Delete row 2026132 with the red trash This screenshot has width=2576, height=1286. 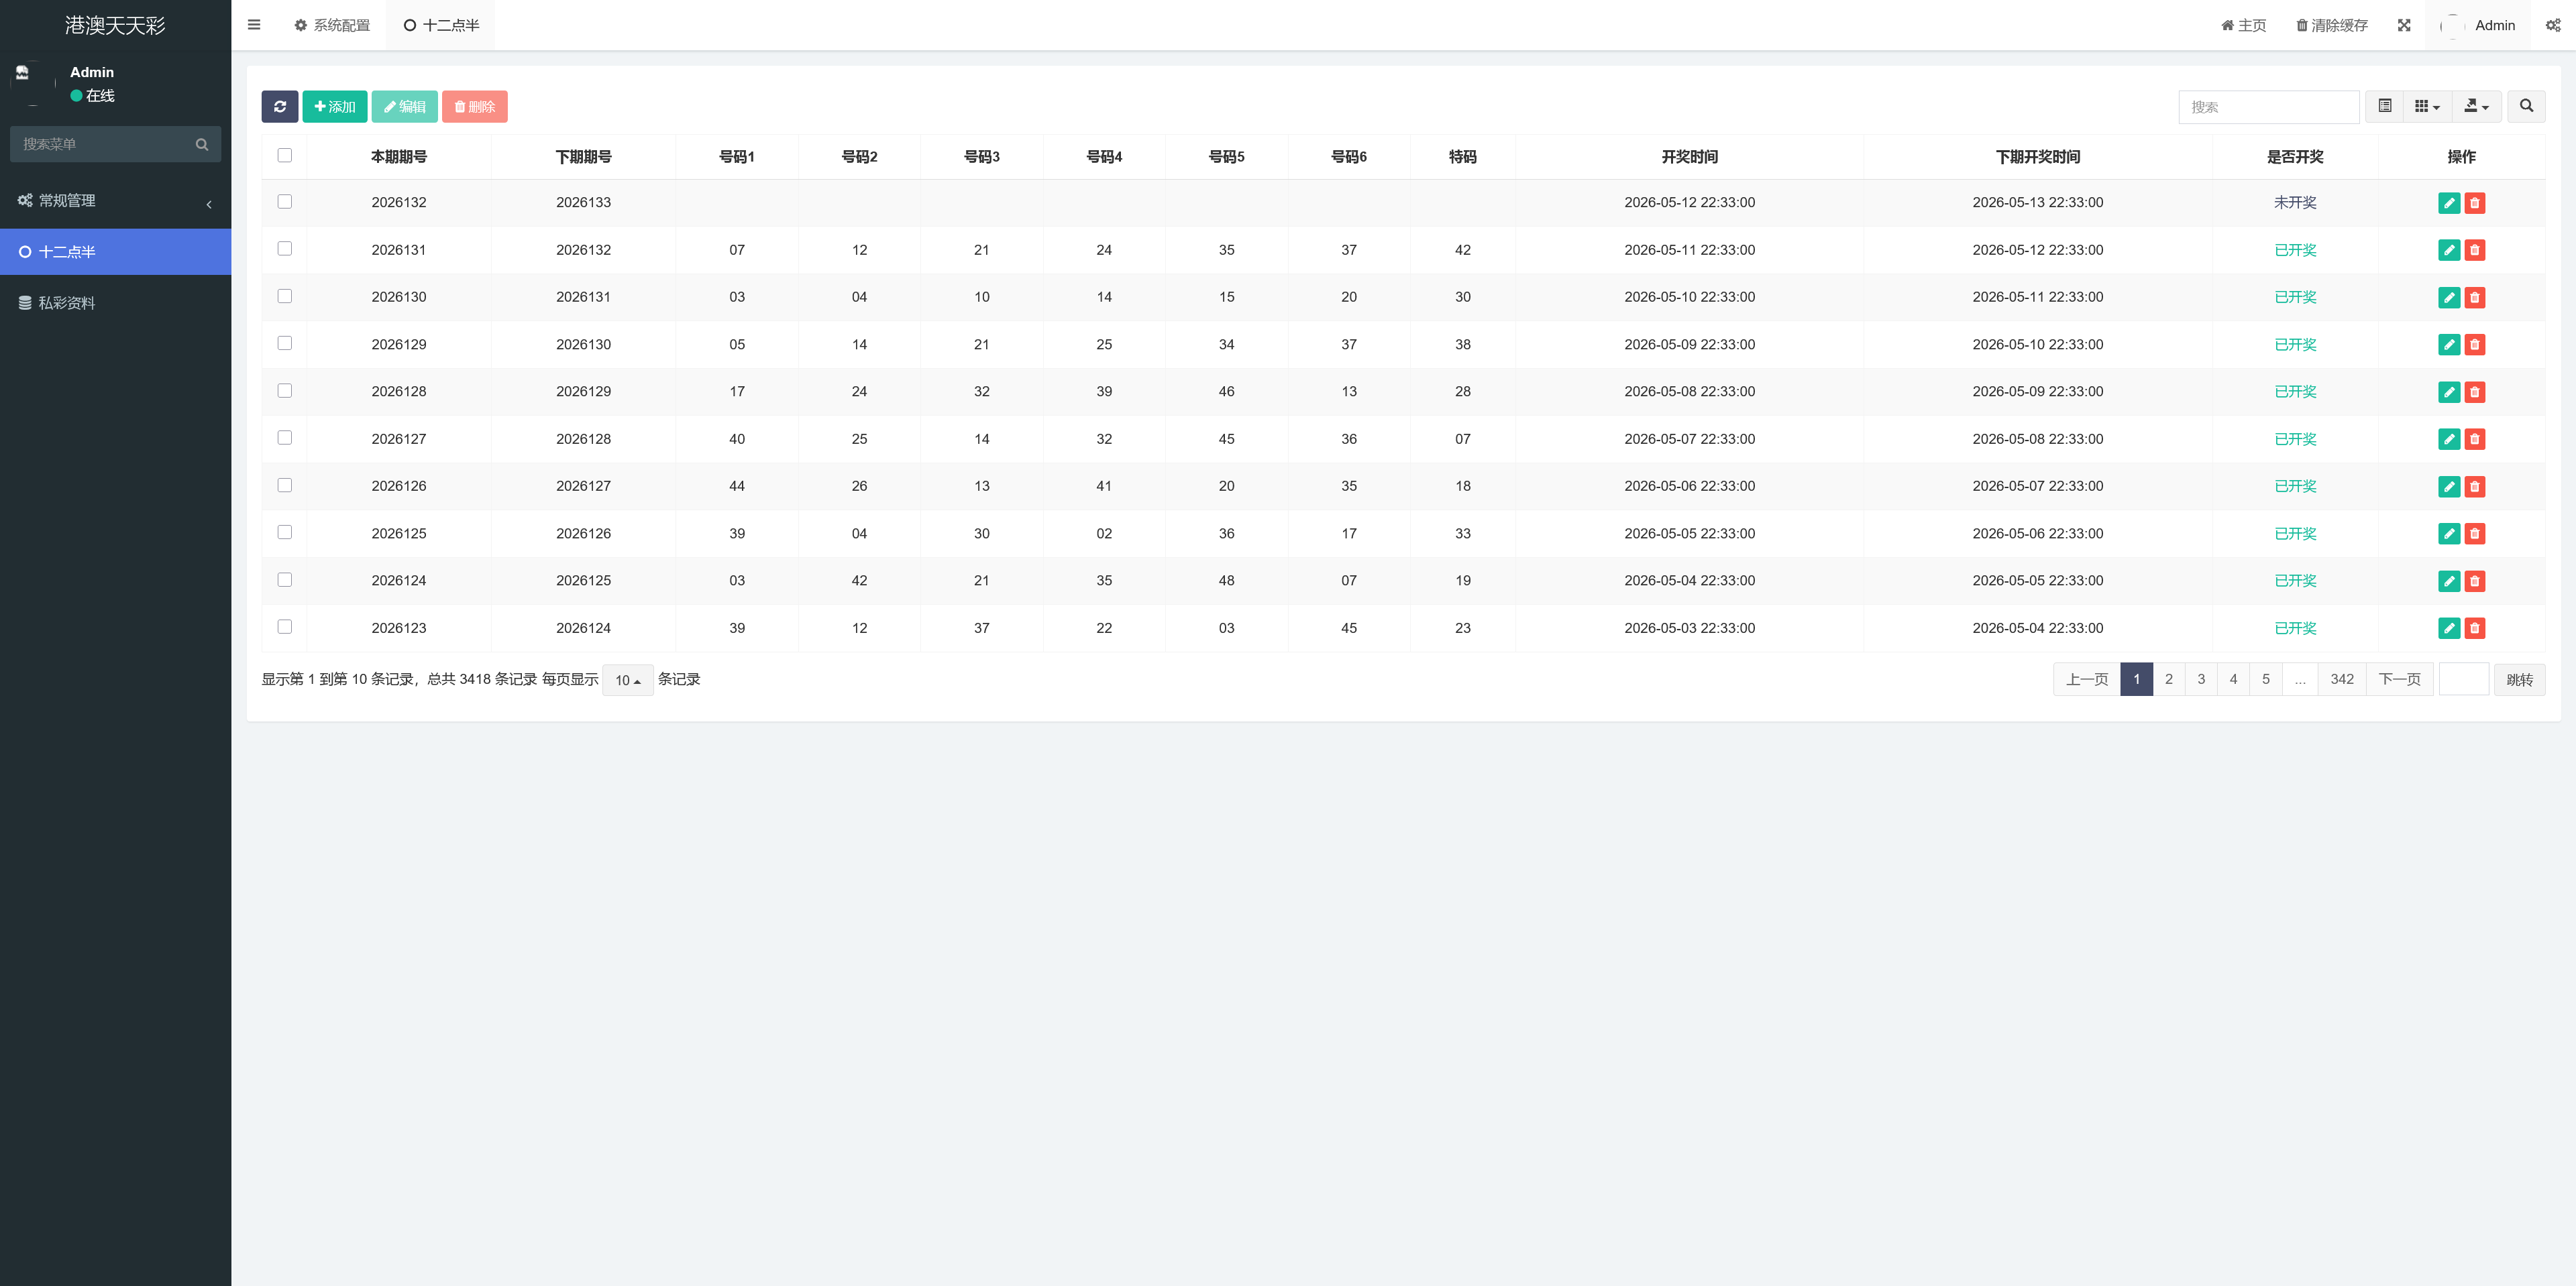tap(2475, 203)
